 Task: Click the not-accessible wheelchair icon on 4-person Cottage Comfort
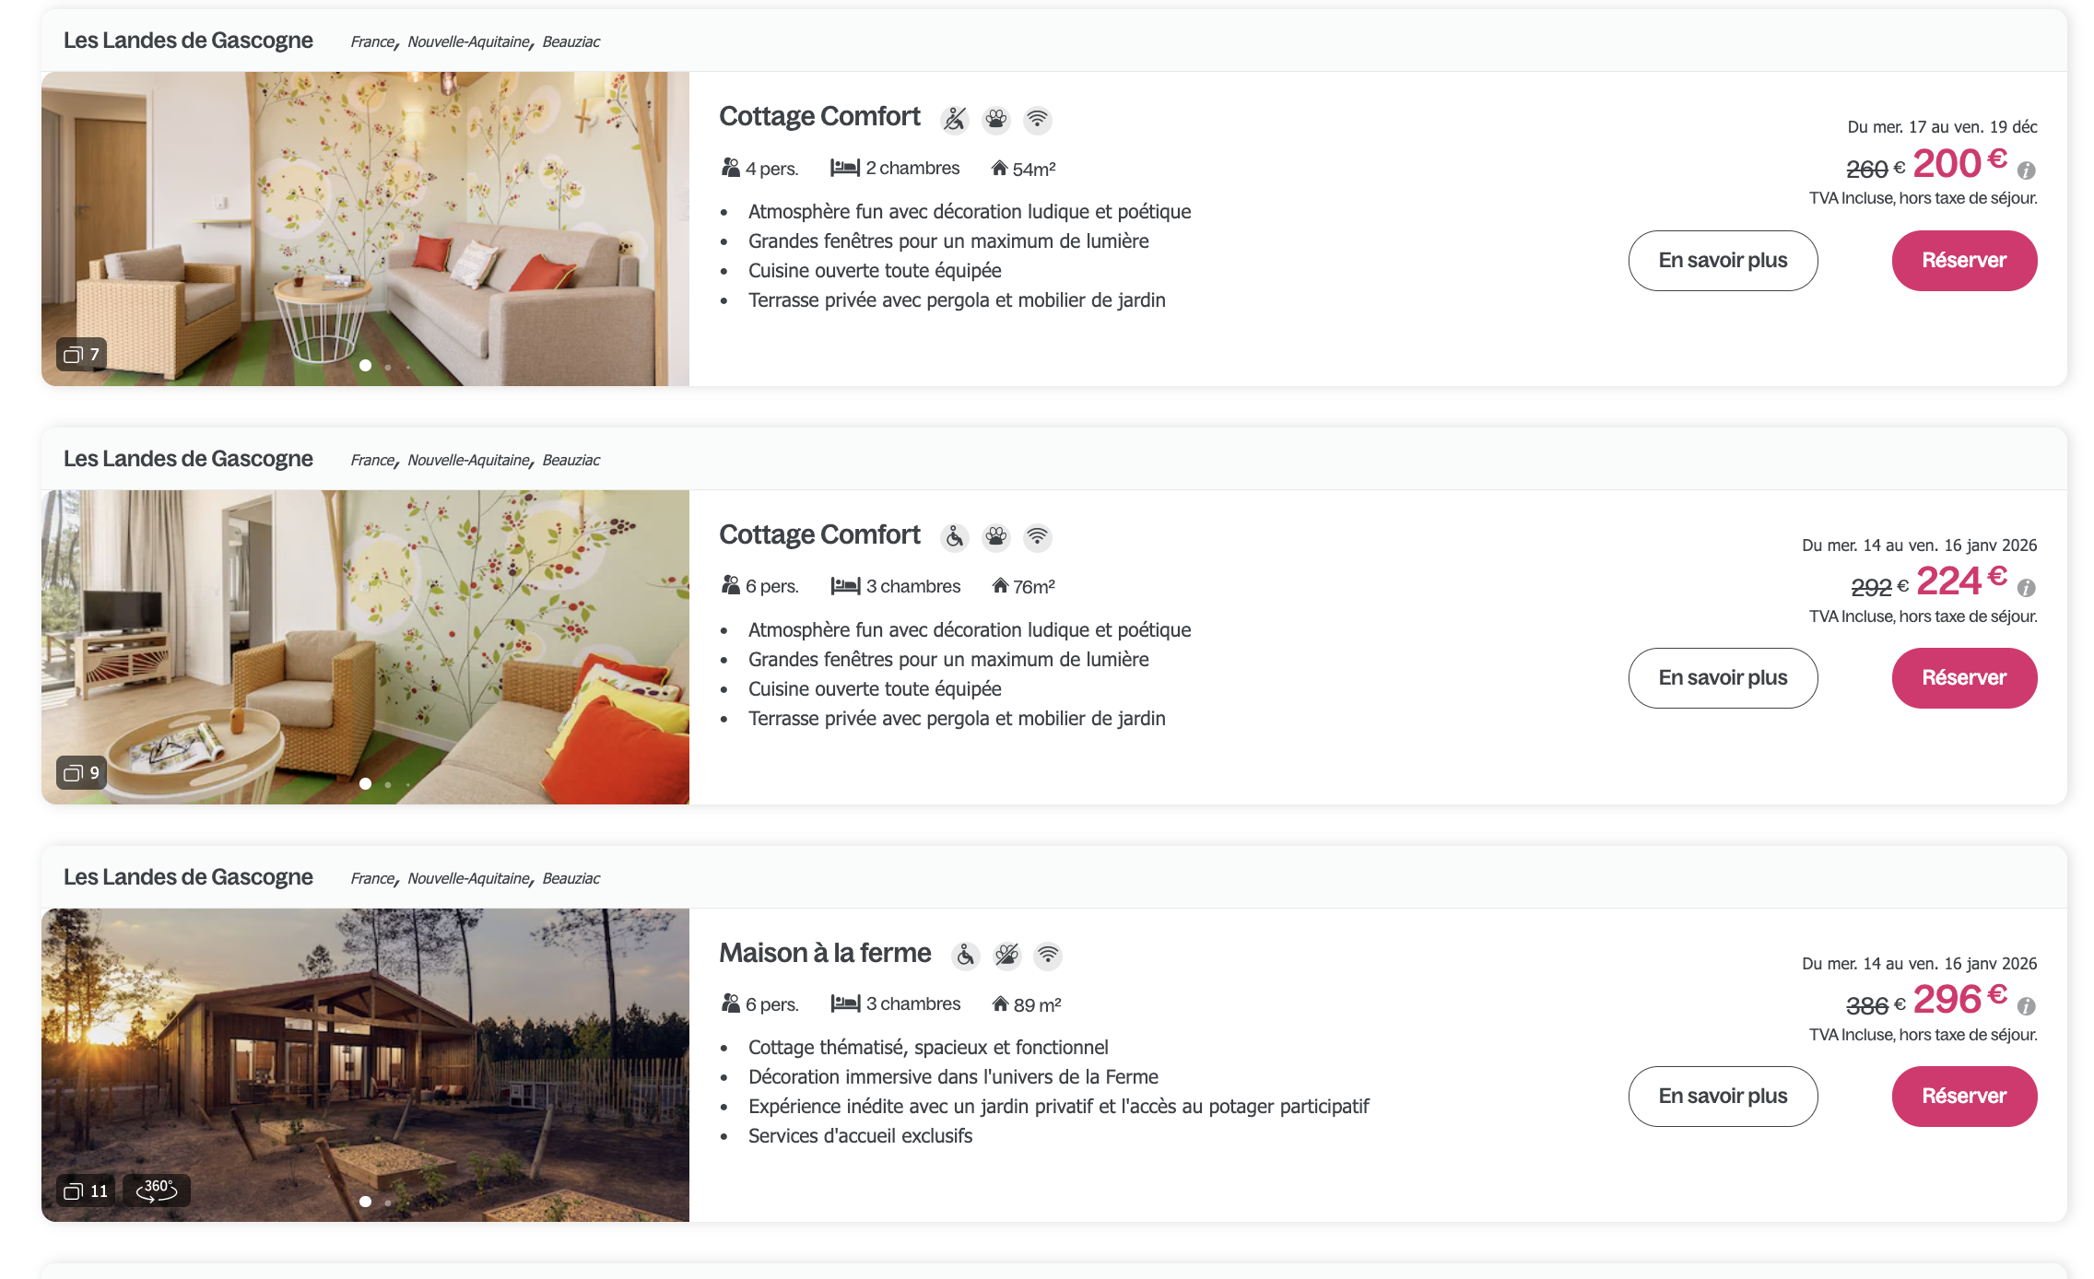tap(955, 120)
